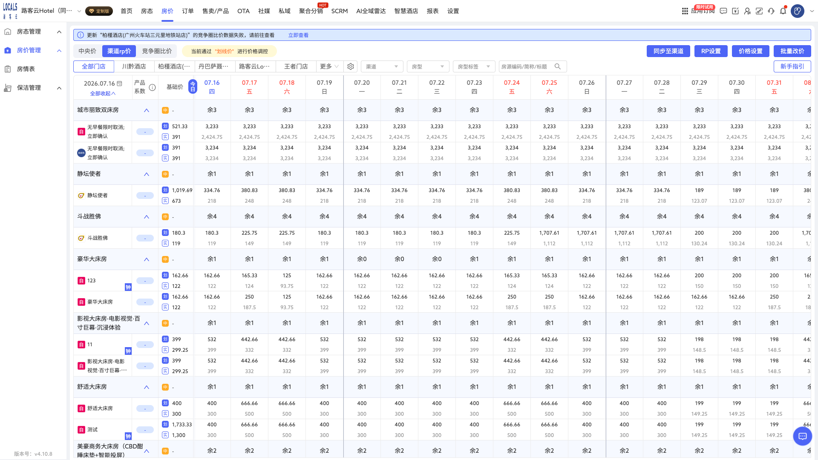Open the 订单 top menu
This screenshot has height=460, width=818.
point(188,11)
